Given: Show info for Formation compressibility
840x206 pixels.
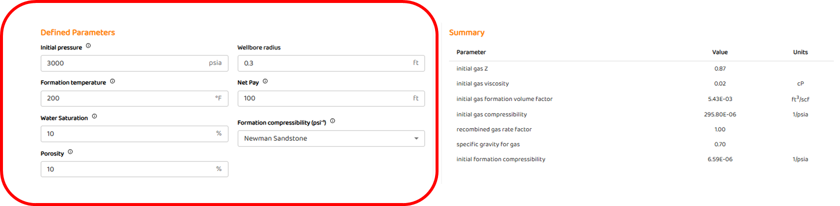Looking at the screenshot, I should click(x=332, y=121).
